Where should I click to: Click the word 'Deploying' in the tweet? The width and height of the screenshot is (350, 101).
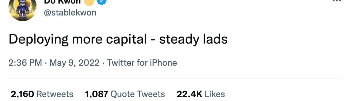39,40
